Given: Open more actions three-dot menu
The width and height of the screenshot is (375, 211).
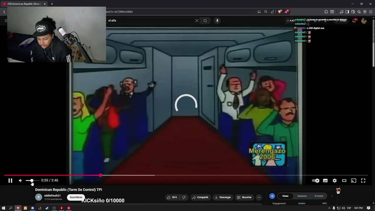Looking at the screenshot, I should point(259,197).
